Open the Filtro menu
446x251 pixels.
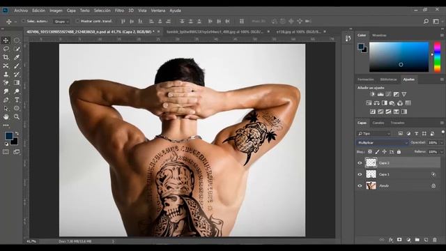click(x=119, y=10)
